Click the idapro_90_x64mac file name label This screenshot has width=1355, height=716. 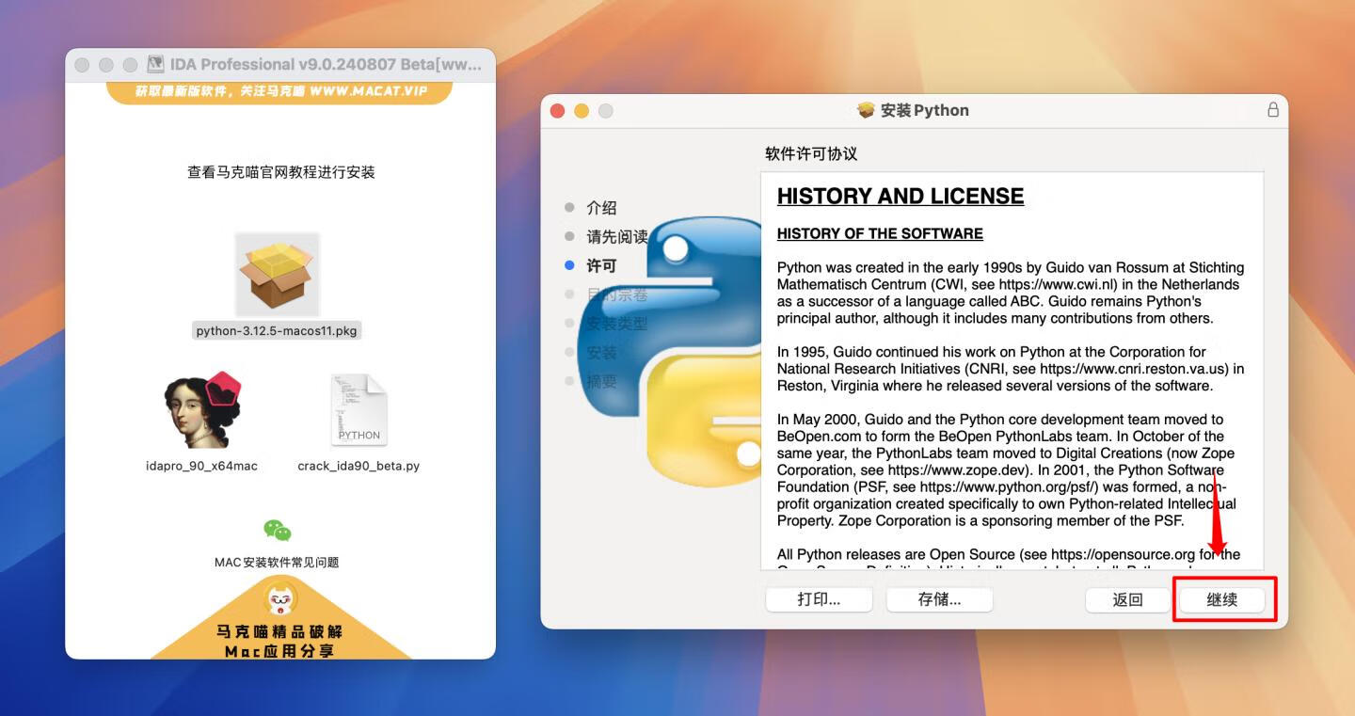coord(201,466)
